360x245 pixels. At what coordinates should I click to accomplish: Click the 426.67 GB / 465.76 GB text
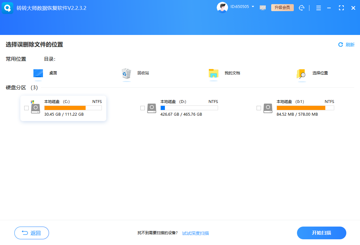181,114
